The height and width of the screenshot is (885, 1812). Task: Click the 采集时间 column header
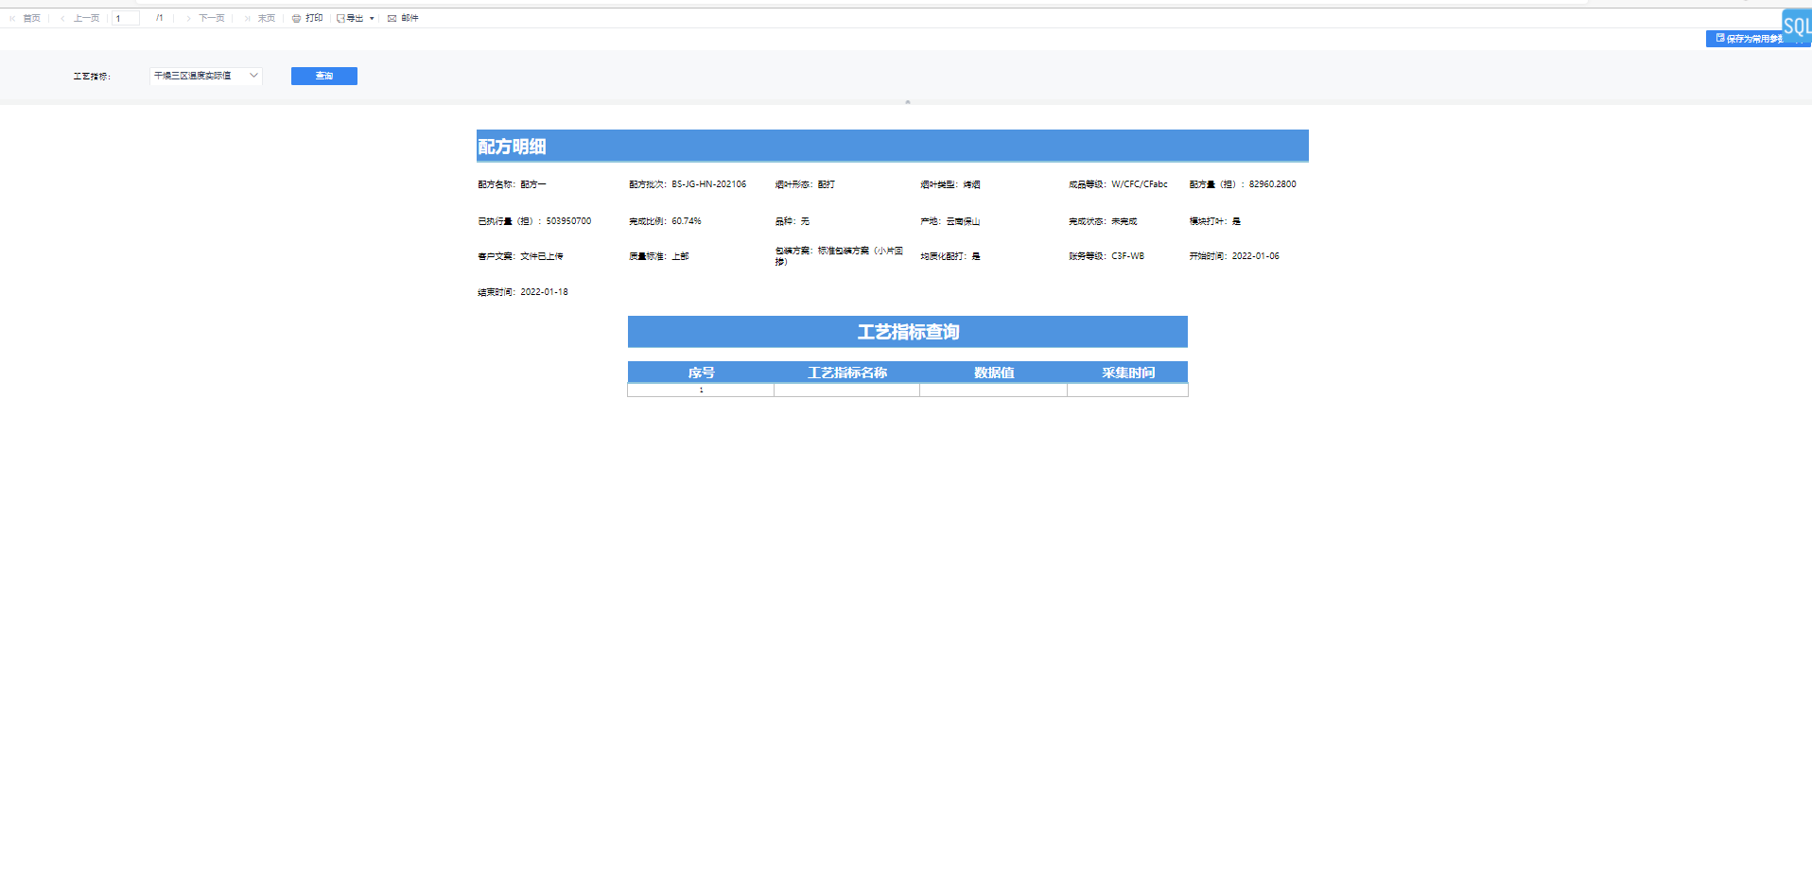coord(1127,373)
